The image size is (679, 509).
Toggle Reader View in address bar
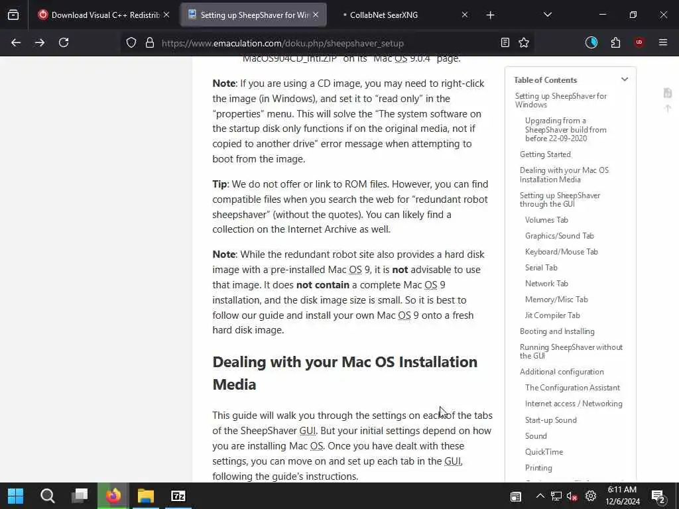click(505, 42)
